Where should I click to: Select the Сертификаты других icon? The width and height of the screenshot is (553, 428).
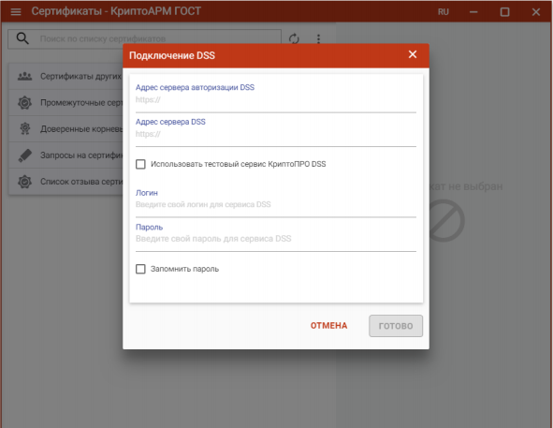click(24, 76)
